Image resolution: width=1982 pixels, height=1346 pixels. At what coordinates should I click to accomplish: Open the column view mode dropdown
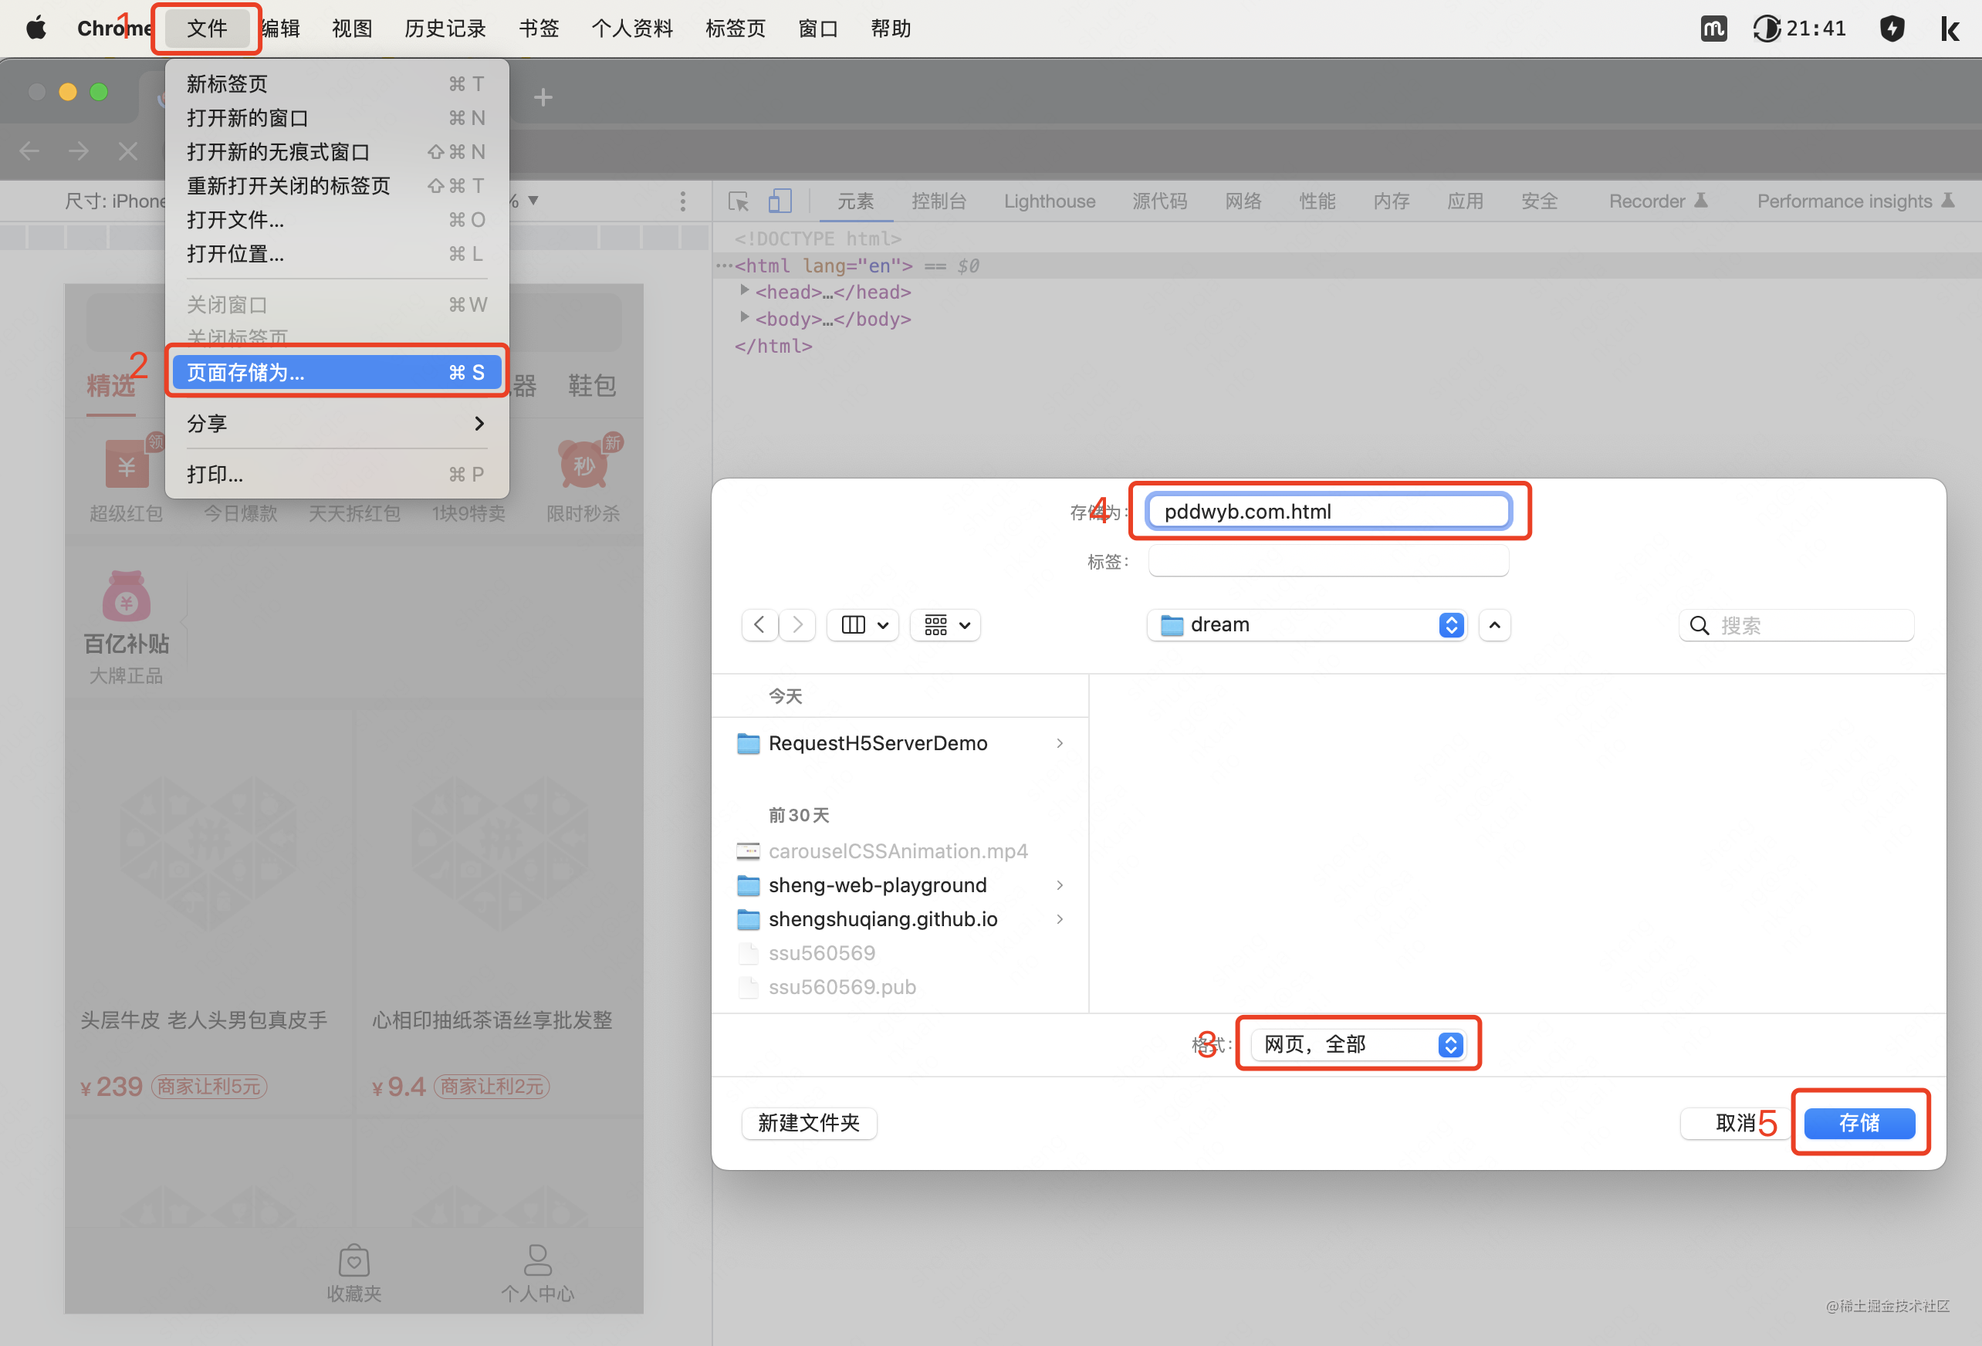click(x=863, y=625)
